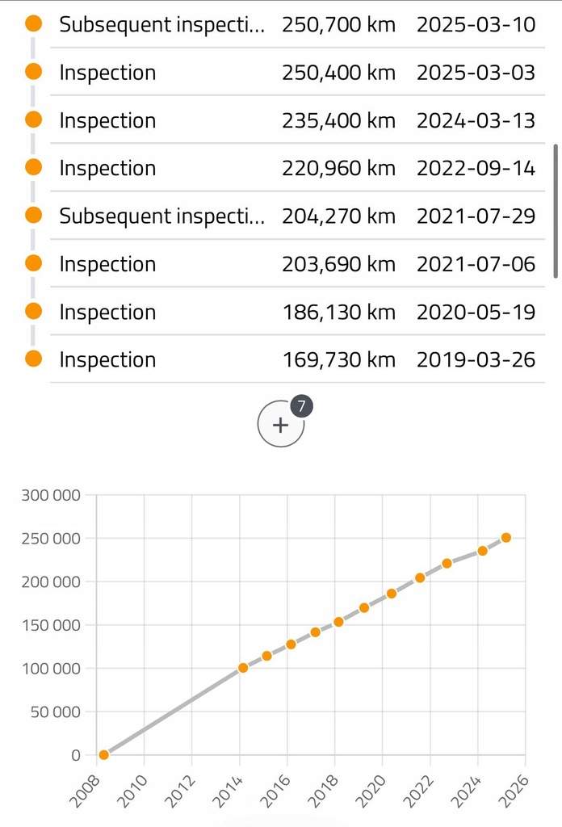Open the Inspection row dated 2024-03-13
The image size is (562, 827).
point(297,120)
